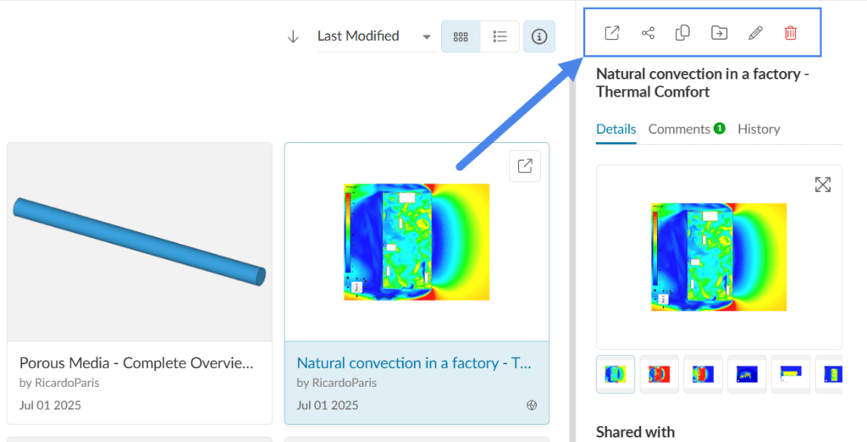This screenshot has height=442, width=867.
Task: Select the second preview thumbnail
Action: click(x=659, y=373)
